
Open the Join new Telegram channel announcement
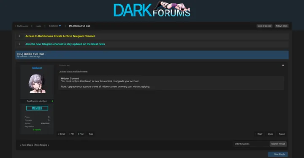tap(65, 44)
